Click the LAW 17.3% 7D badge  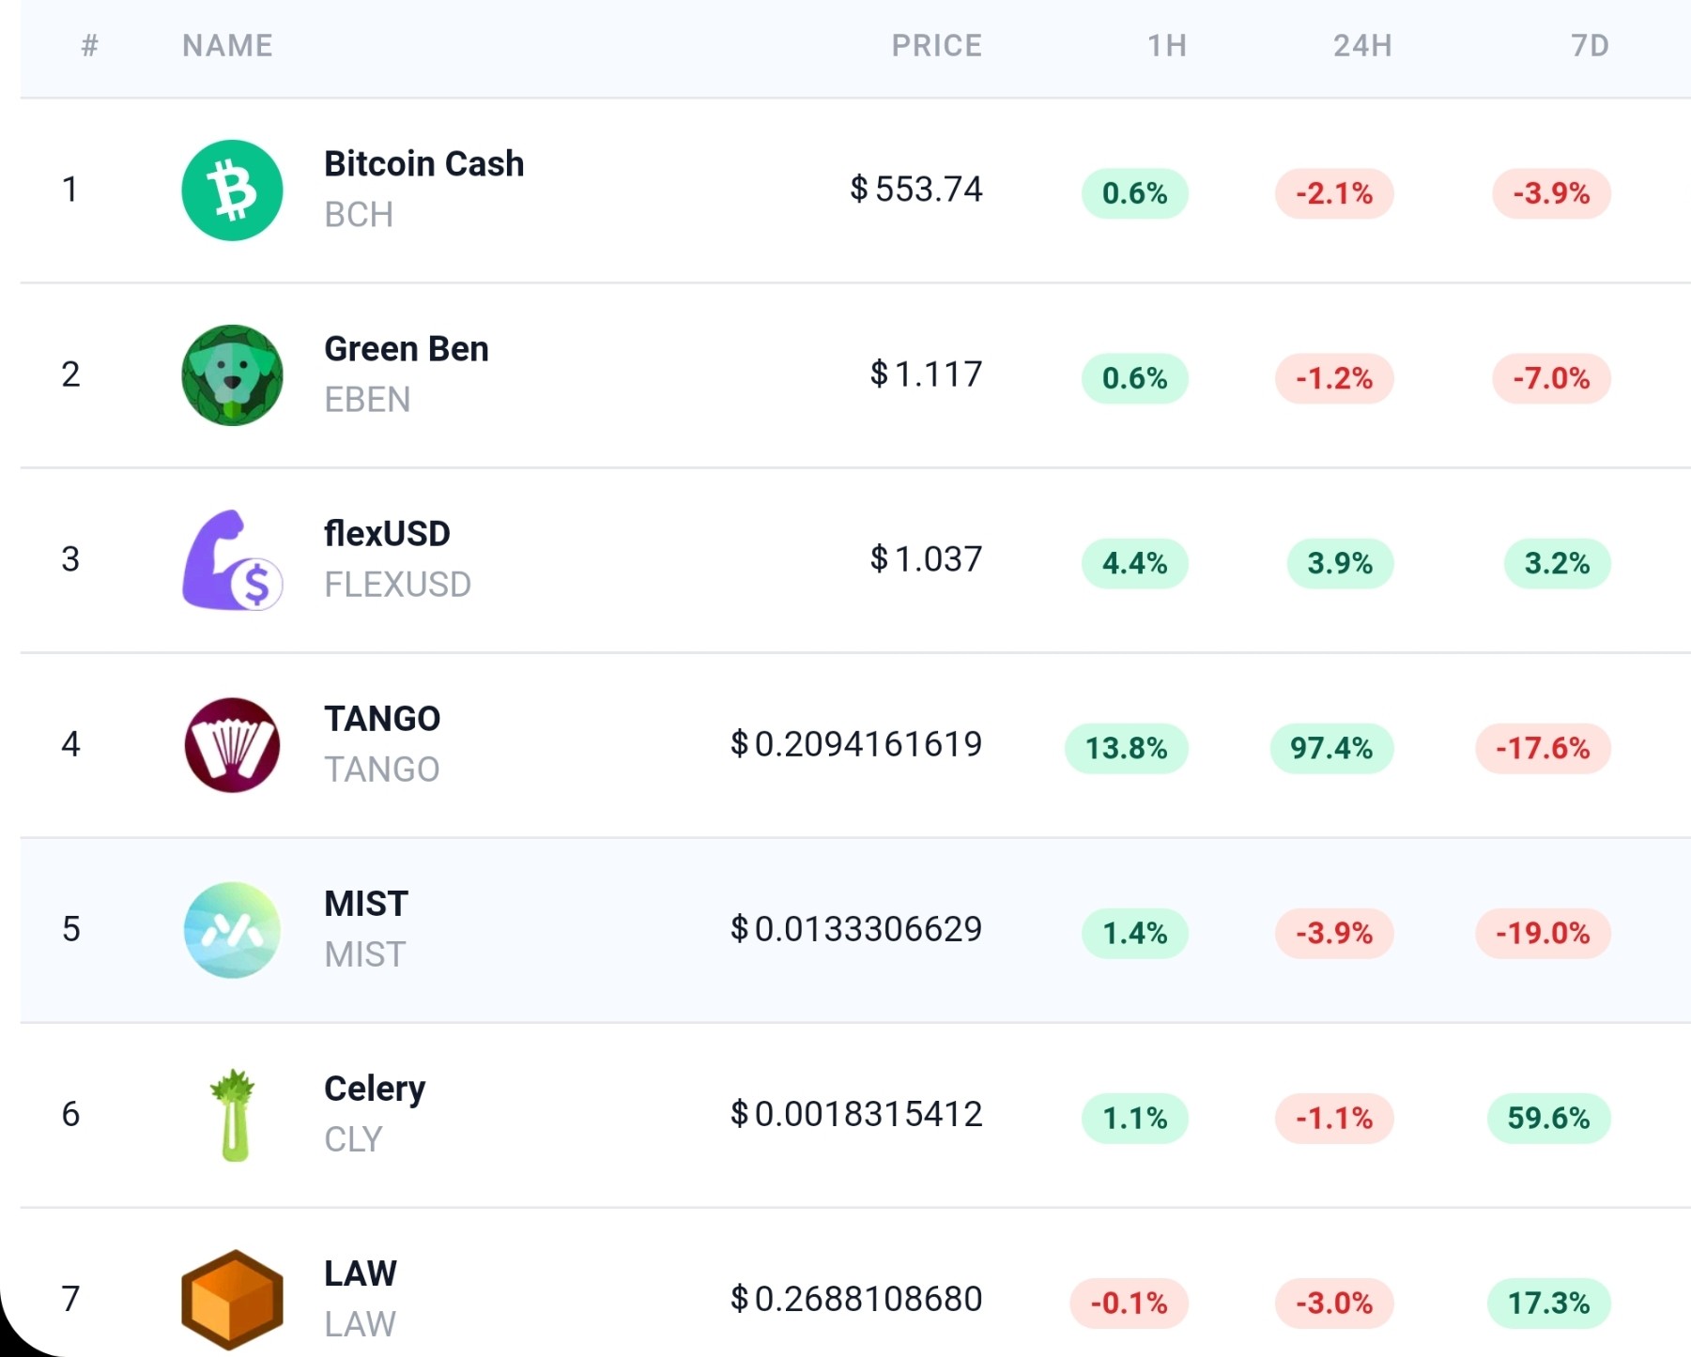[1548, 1303]
